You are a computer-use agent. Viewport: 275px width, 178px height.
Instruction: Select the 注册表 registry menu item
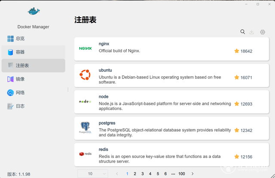click(34, 66)
